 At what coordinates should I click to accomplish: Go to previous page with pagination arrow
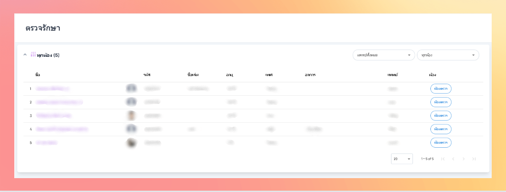453,159
